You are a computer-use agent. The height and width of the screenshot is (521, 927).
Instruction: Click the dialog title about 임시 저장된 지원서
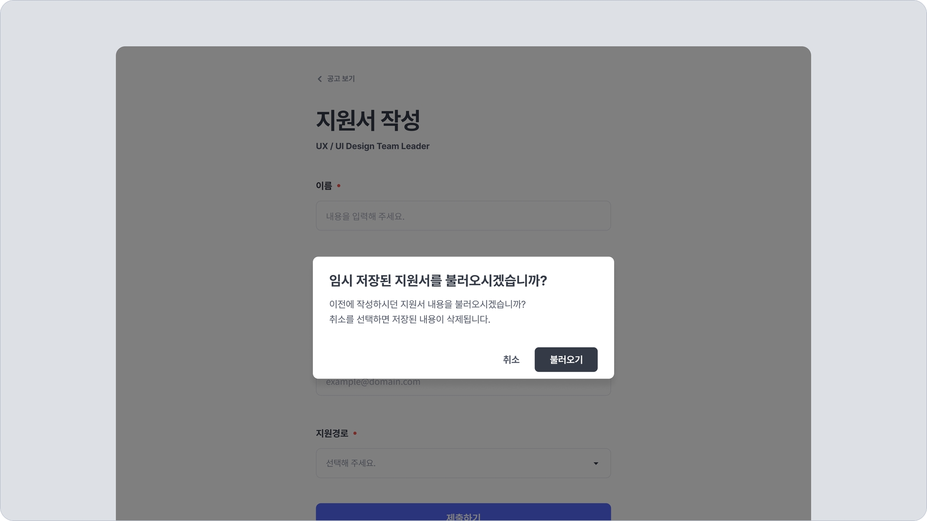pyautogui.click(x=438, y=281)
